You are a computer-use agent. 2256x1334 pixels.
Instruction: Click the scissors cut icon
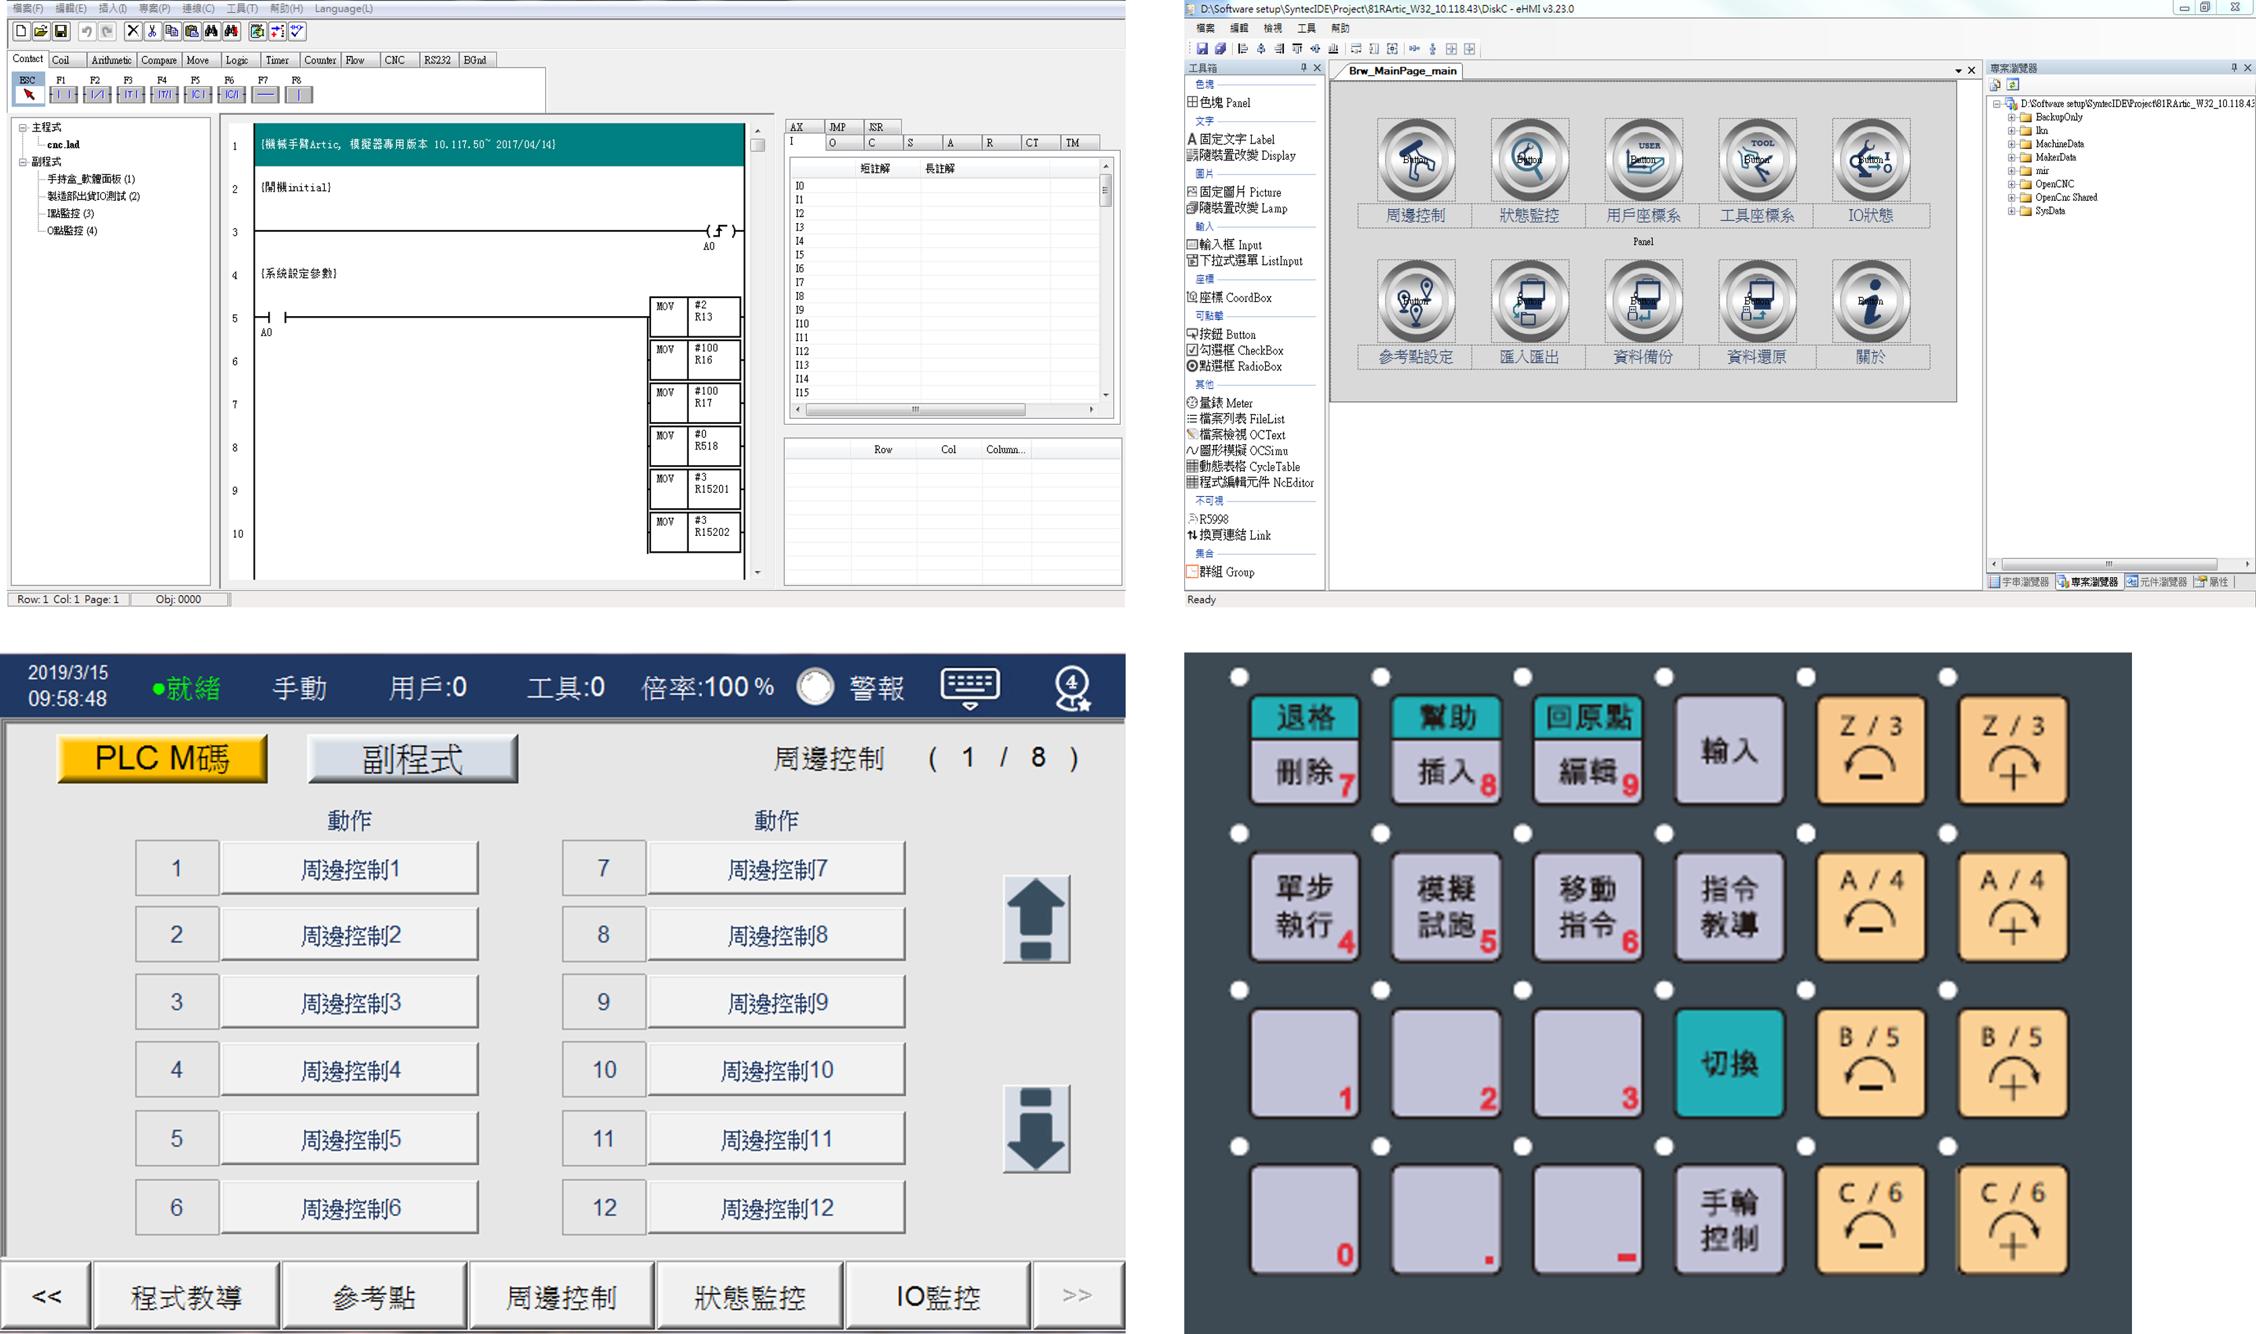point(152,32)
